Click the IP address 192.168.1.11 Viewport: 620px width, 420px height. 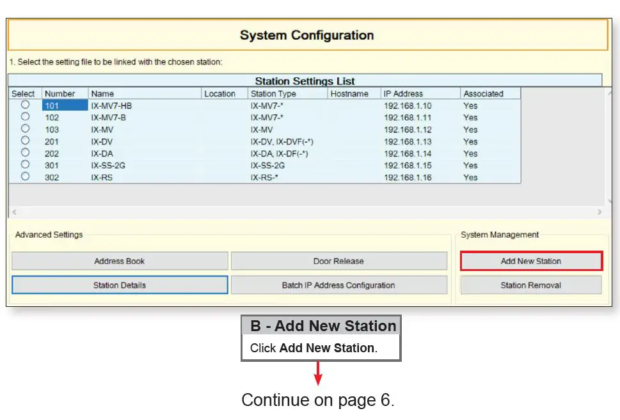coord(408,118)
